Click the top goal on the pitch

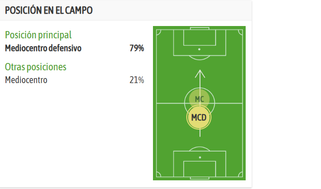(x=200, y=28)
